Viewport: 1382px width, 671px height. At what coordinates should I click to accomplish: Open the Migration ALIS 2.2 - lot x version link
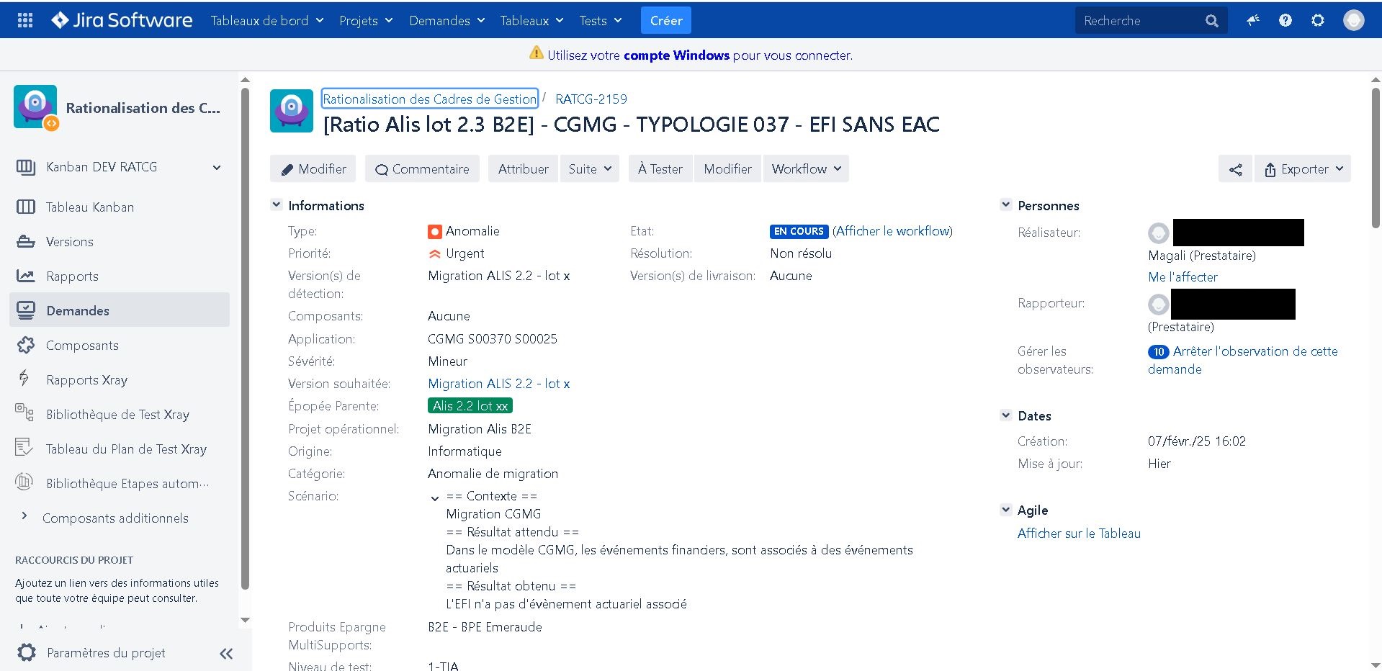click(499, 384)
